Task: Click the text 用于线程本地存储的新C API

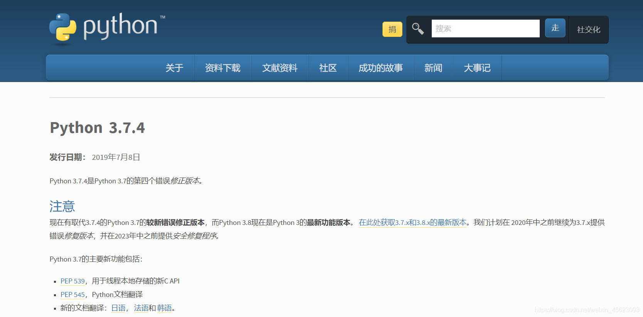Action: pos(136,281)
